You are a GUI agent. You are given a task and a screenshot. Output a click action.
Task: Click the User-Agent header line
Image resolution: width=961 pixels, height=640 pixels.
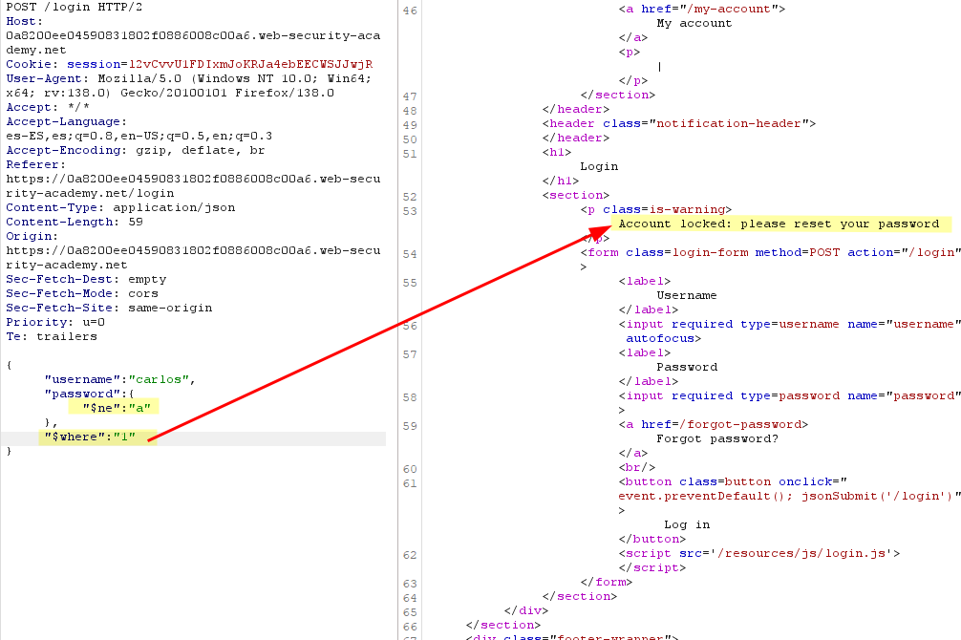coord(189,86)
